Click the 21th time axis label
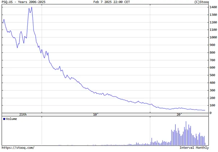Image resolution: width=218 pixels, height=152 pixels. 23,115
